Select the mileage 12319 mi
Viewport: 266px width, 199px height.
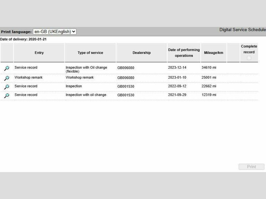[209, 95]
